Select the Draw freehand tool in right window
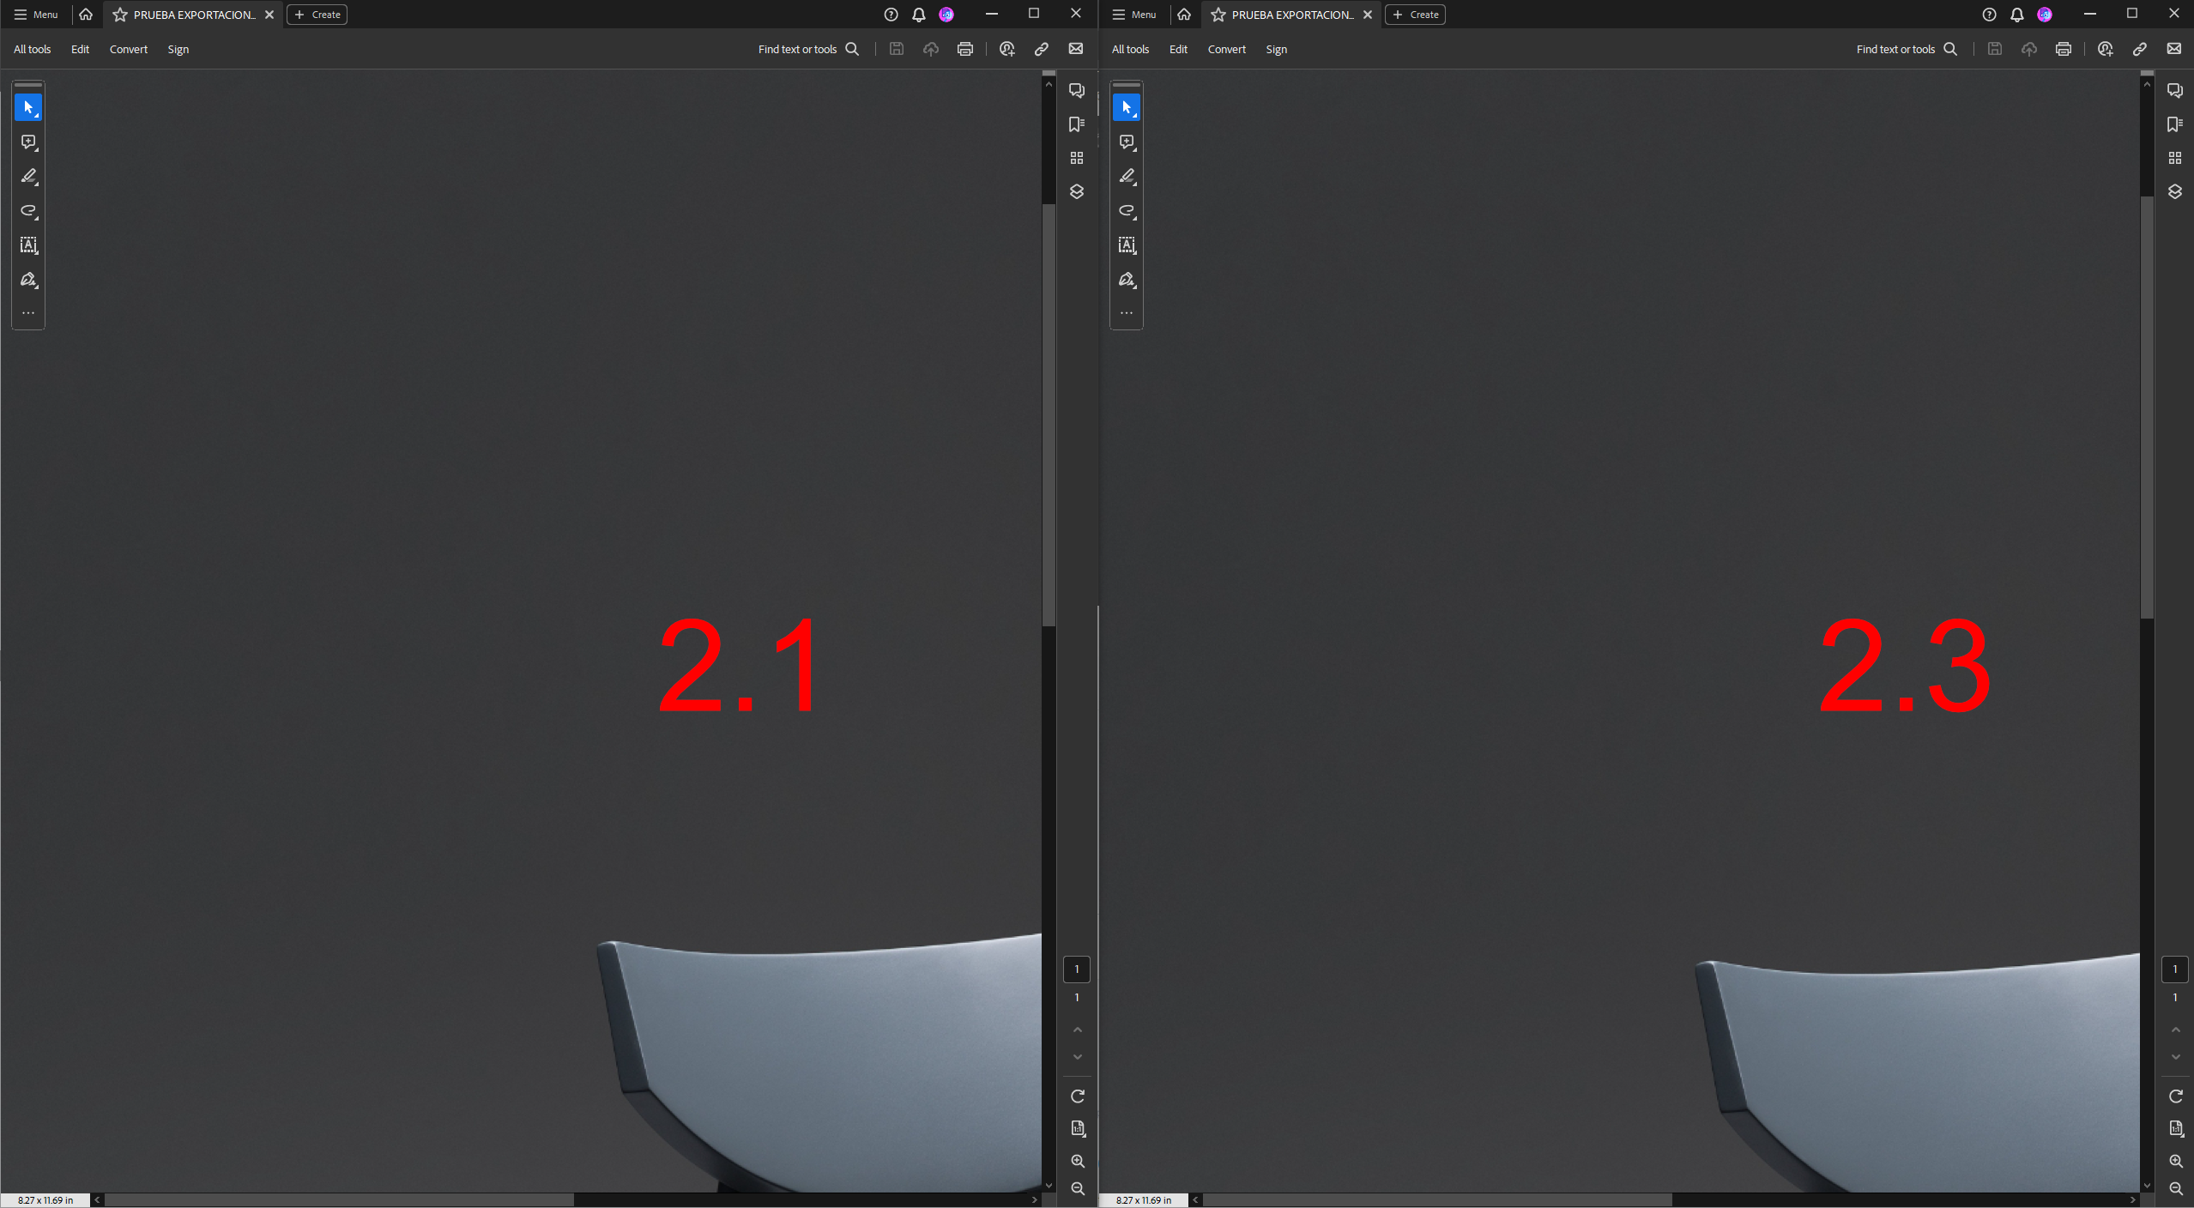Image resolution: width=2194 pixels, height=1208 pixels. [1127, 210]
